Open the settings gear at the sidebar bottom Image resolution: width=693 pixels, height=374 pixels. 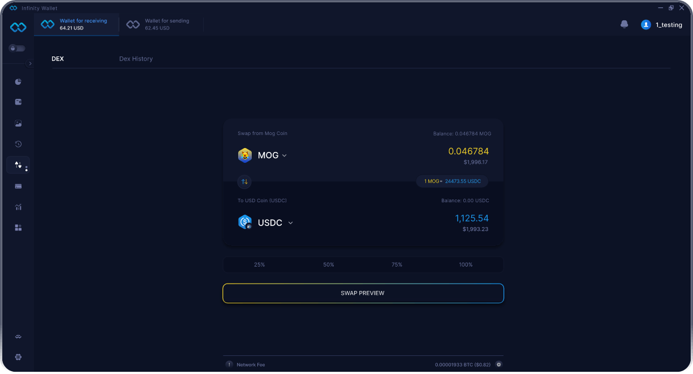18,357
